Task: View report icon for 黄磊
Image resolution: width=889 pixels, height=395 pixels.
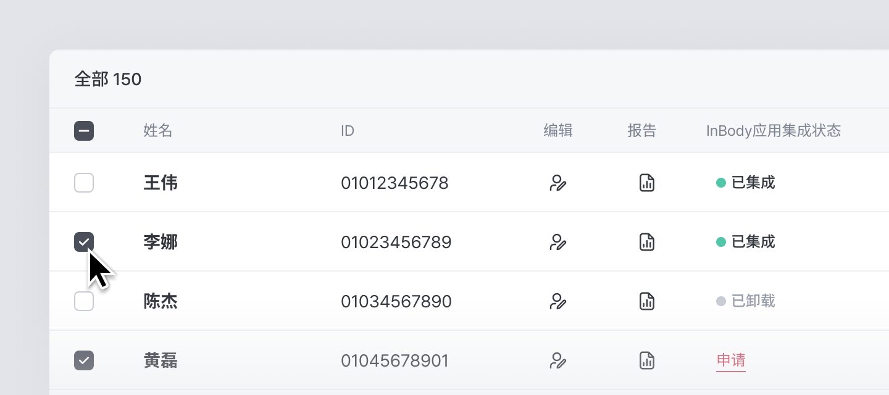Action: (646, 360)
